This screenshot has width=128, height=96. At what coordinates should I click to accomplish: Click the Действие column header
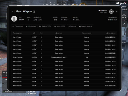point(59,33)
